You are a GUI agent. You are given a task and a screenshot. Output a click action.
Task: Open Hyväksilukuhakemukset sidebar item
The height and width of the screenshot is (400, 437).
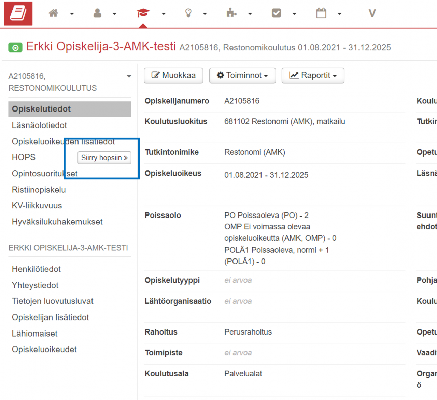[57, 222]
